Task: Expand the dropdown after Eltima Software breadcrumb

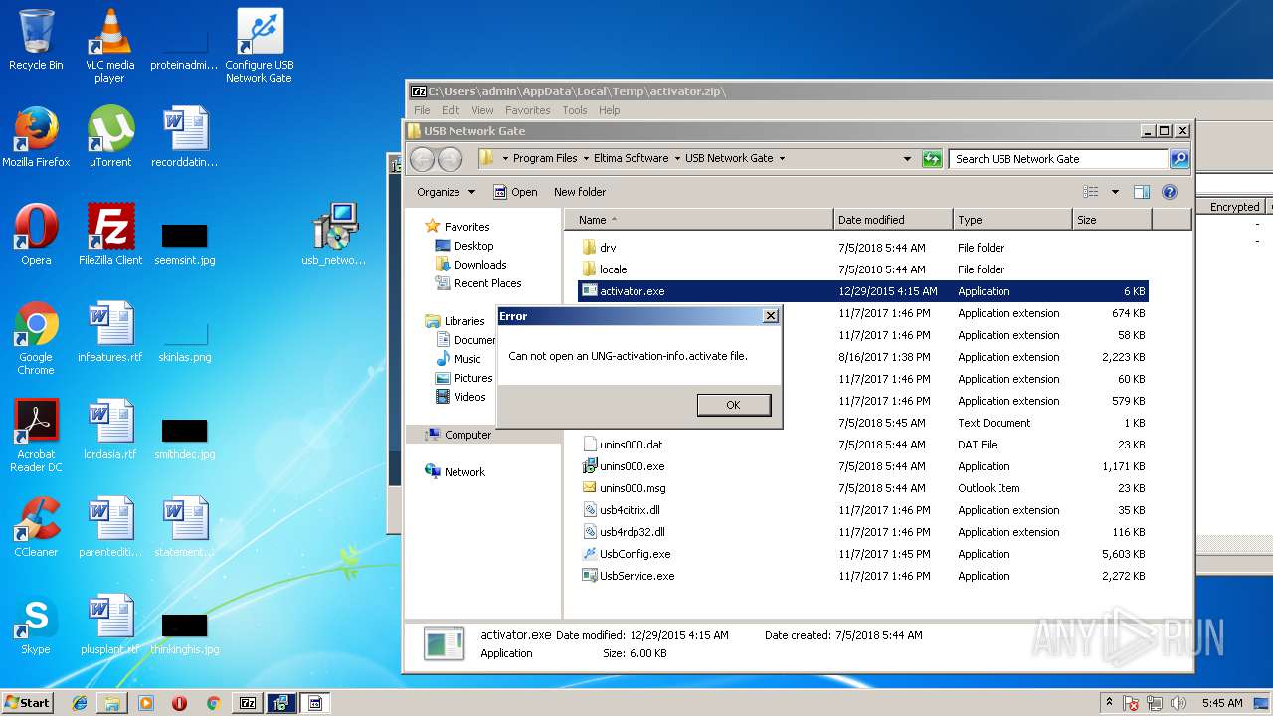Action: coord(677,159)
